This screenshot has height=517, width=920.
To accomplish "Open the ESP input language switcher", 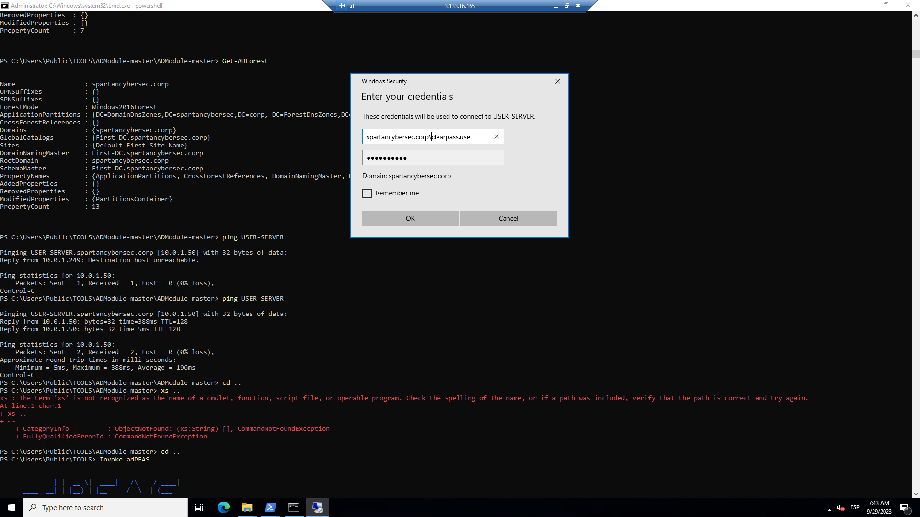I will [x=855, y=507].
